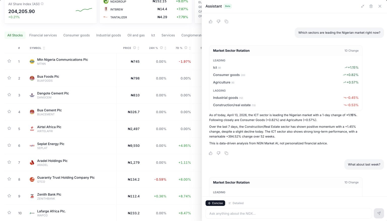Open Aradel Holdings Plc stock page
Screen dimensions: 387x221
click(52, 161)
